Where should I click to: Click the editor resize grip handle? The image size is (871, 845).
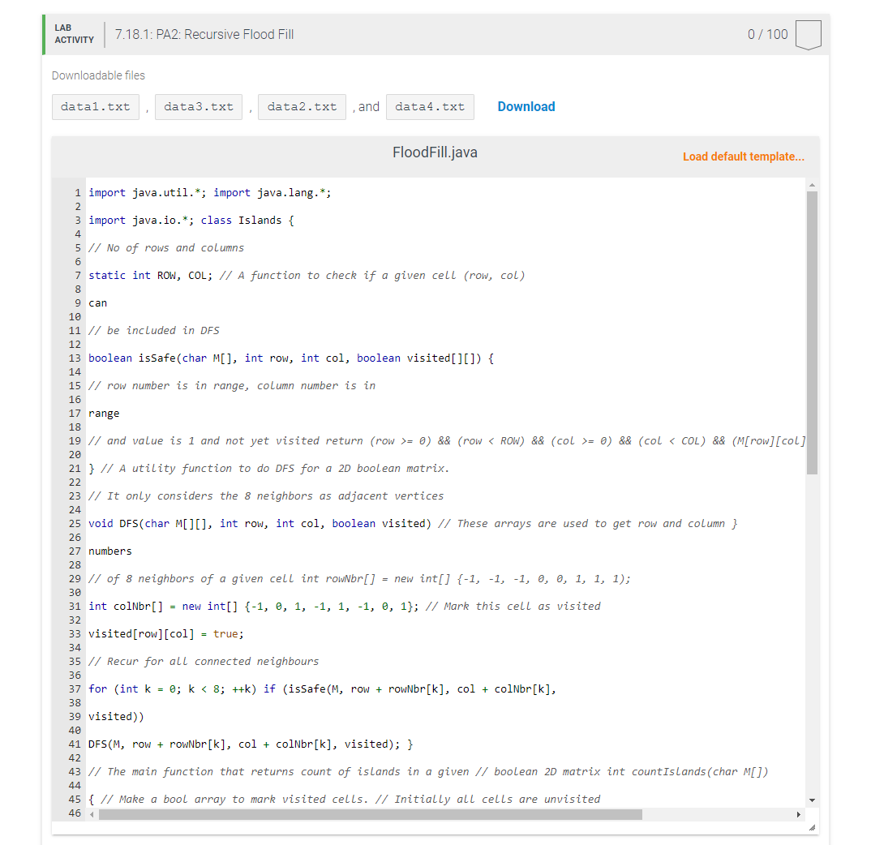click(812, 828)
